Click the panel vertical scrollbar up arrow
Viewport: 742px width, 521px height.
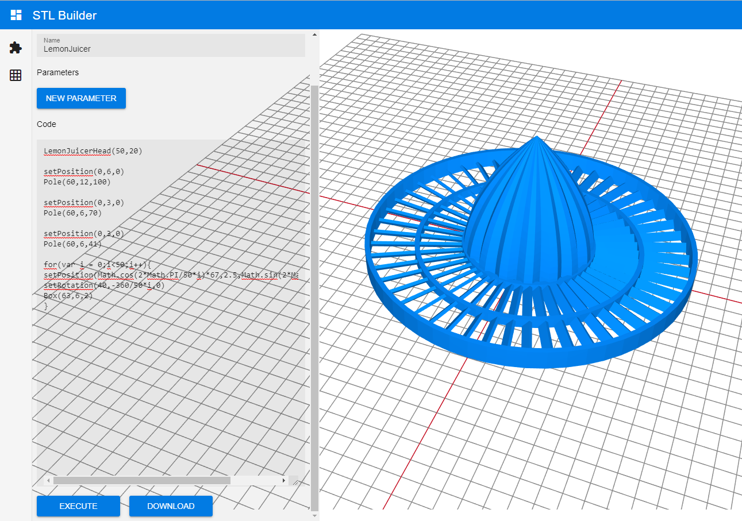[314, 34]
